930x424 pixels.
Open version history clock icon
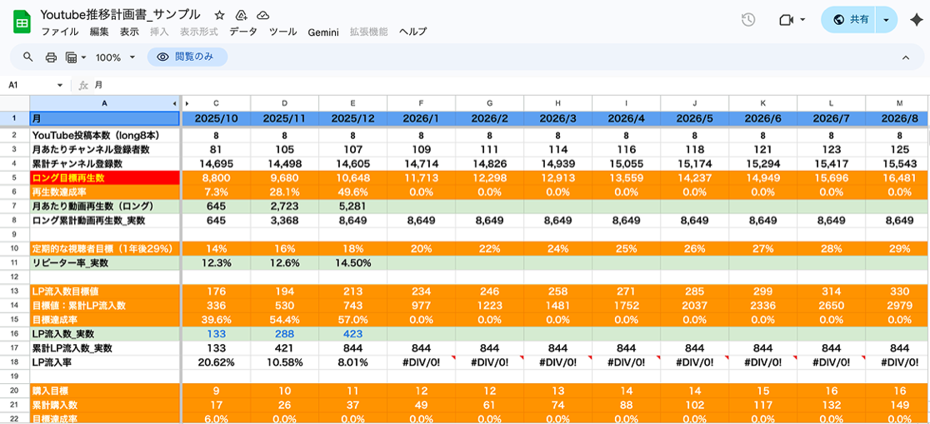748,19
